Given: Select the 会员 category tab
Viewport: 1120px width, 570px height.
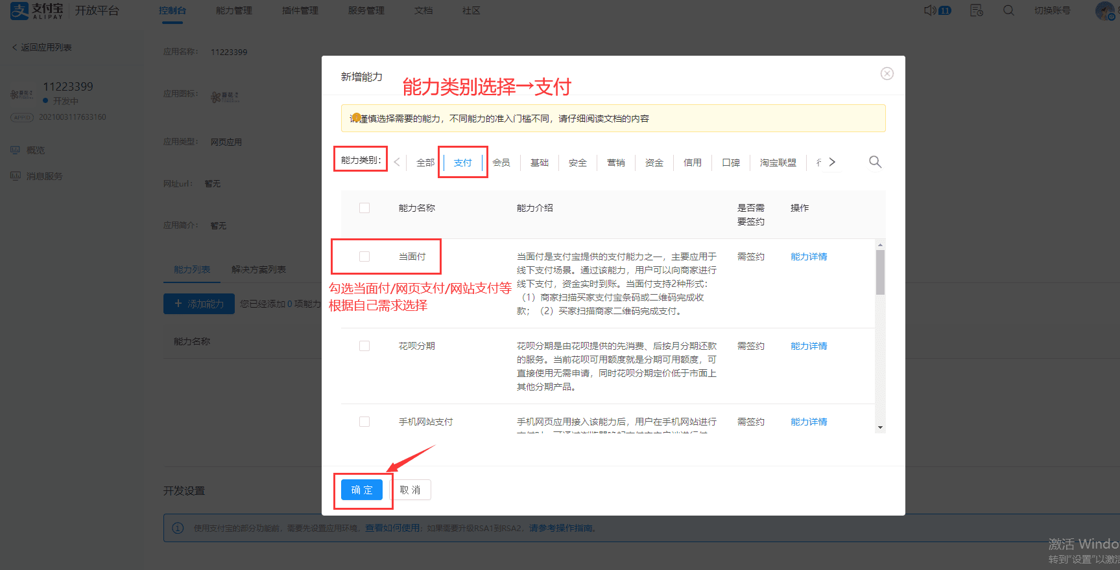Looking at the screenshot, I should coord(501,163).
